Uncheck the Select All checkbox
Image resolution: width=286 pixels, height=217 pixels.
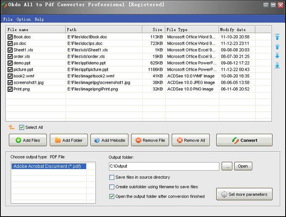(x=22, y=127)
